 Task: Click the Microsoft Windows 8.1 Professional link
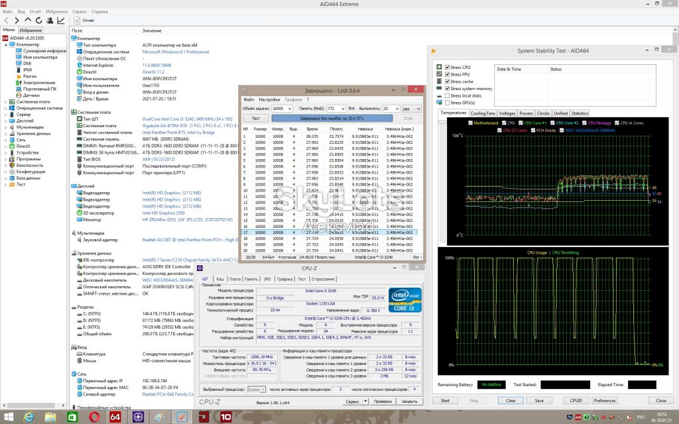(176, 52)
